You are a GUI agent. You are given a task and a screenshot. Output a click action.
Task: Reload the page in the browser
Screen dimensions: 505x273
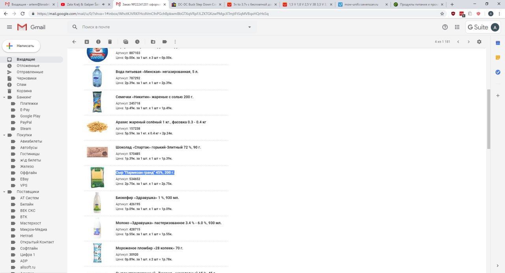(22, 13)
